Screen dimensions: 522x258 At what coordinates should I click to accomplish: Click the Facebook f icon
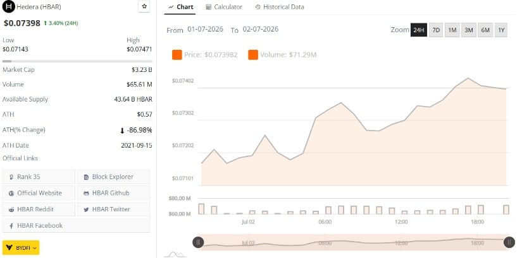tap(11, 226)
